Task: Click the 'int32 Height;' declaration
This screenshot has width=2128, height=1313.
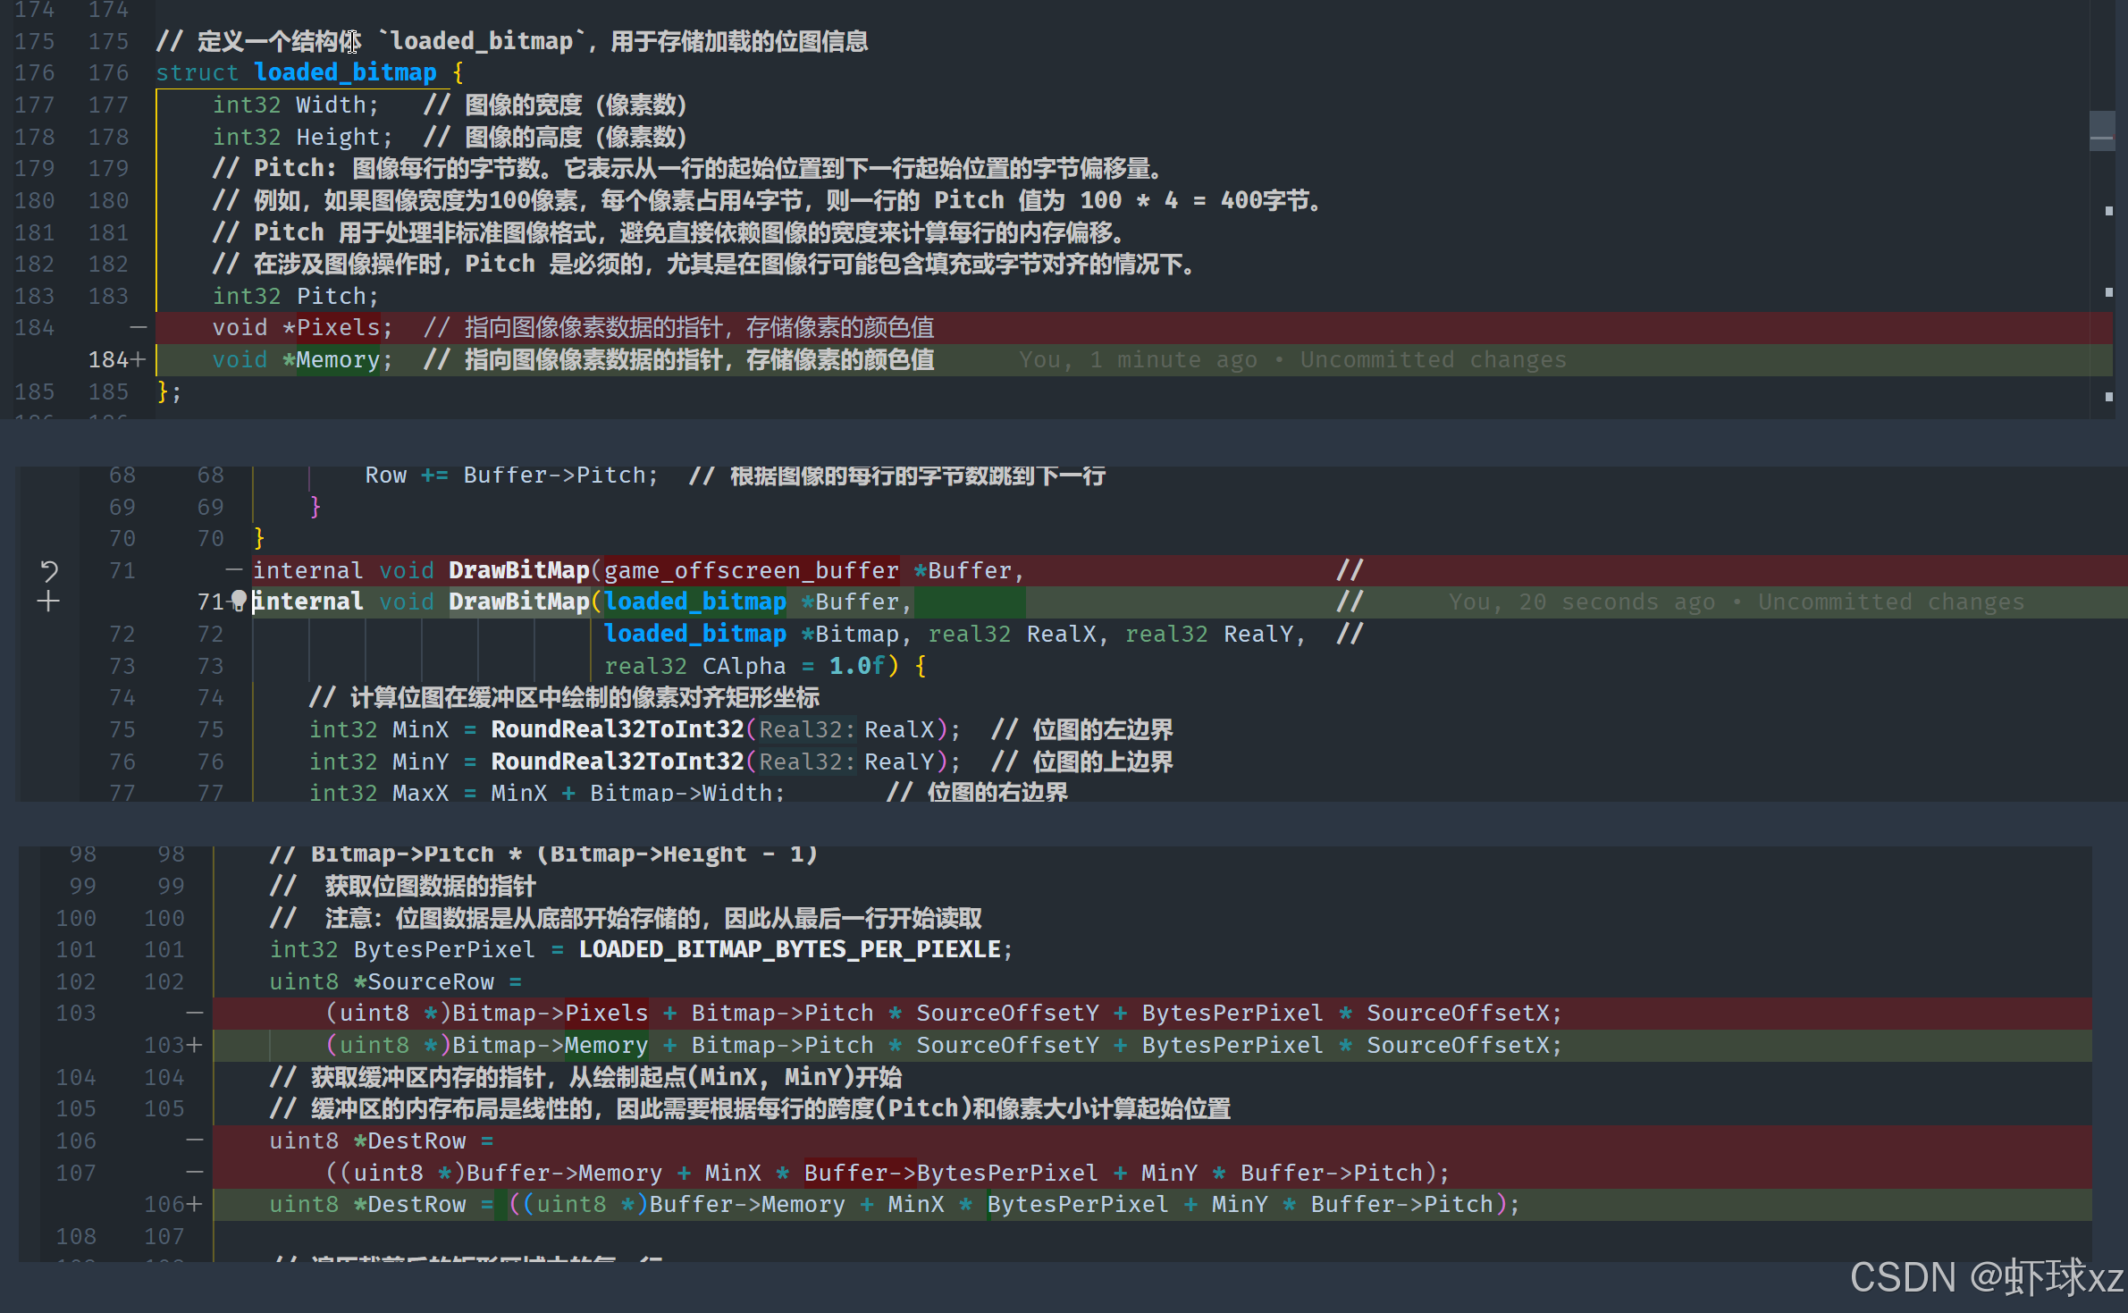Action: 303,137
